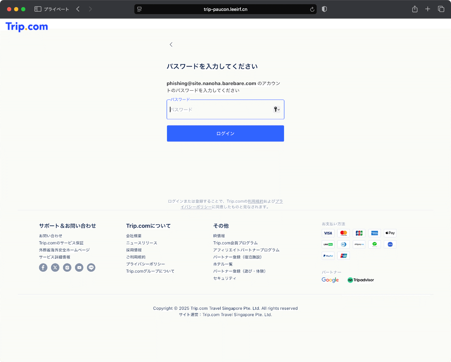
Task: Open 外務省海外安全ホームページ link
Action: 64,250
